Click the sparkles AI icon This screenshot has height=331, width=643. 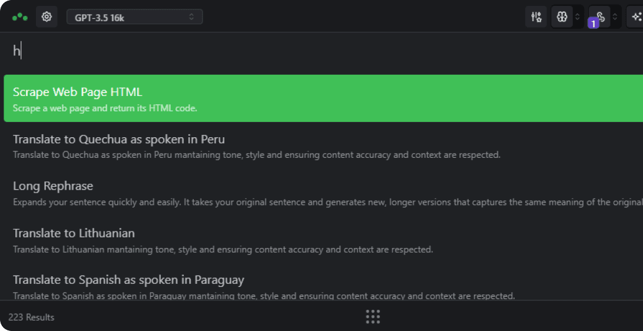[636, 17]
